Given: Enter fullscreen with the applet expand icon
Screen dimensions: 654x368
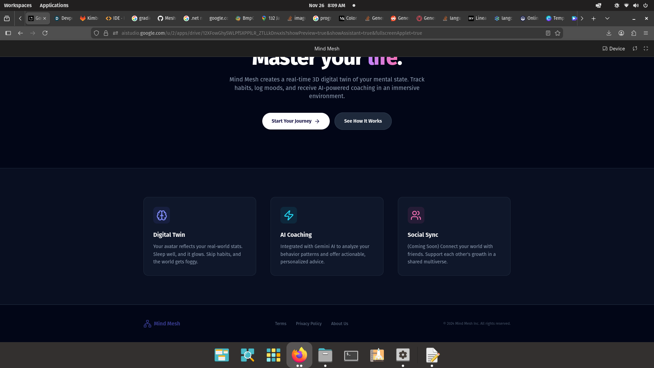Looking at the screenshot, I should (646, 49).
